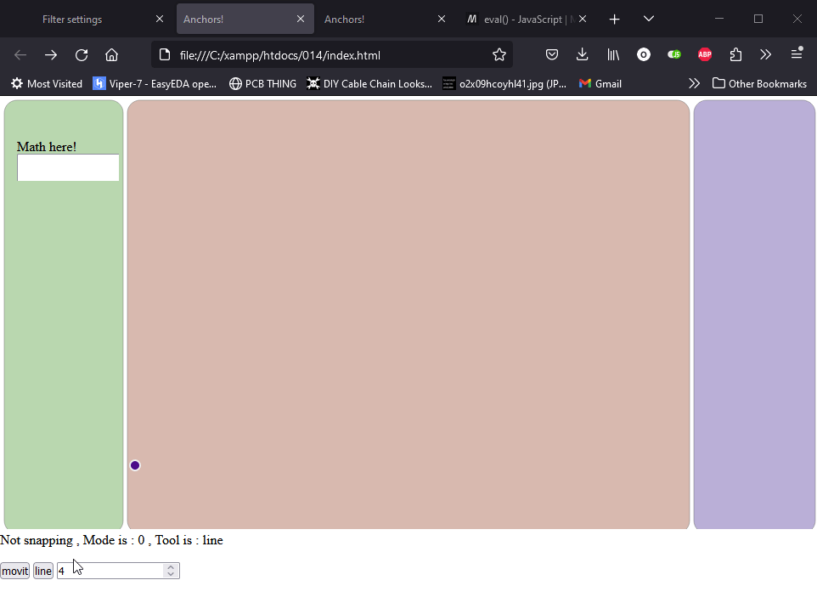Image resolution: width=817 pixels, height=597 pixels.
Task: Open the Library history panel
Action: (x=613, y=54)
